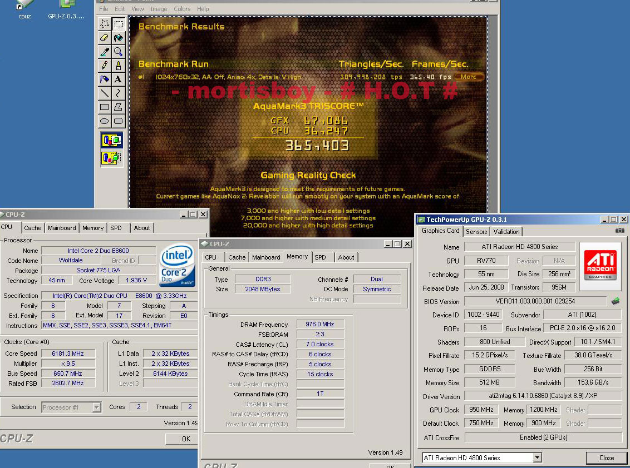Click the Core Speed value 6181.3 MHz
Image resolution: width=630 pixels, height=468 pixels.
click(68, 354)
